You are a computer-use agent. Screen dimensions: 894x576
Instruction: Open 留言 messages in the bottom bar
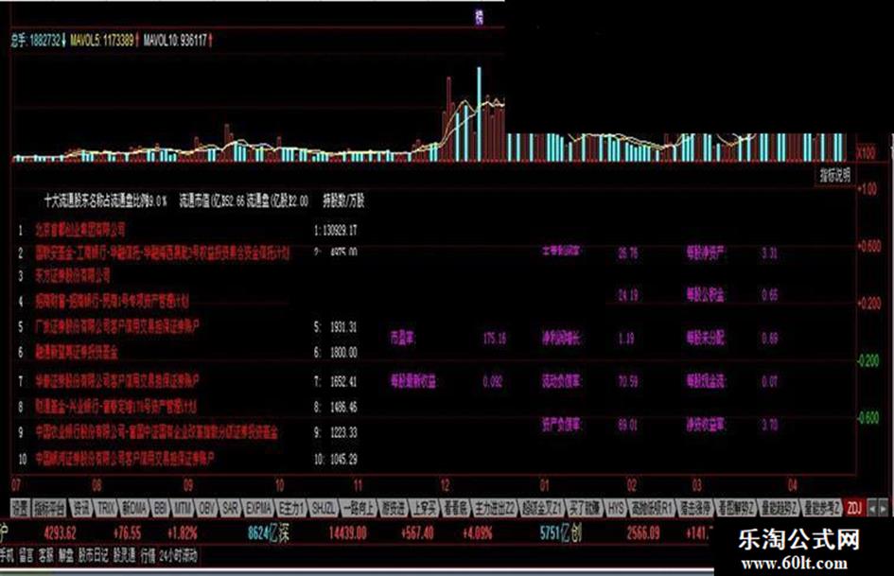(26, 556)
